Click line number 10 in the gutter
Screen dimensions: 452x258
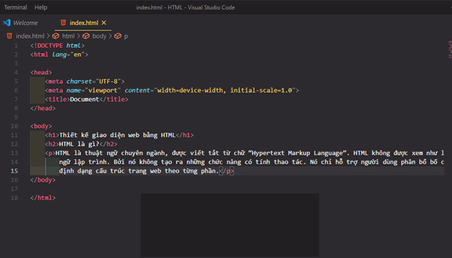[x=15, y=126]
